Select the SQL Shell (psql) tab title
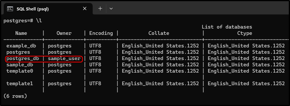Viewport: 290px width, 106px height. (33, 9)
